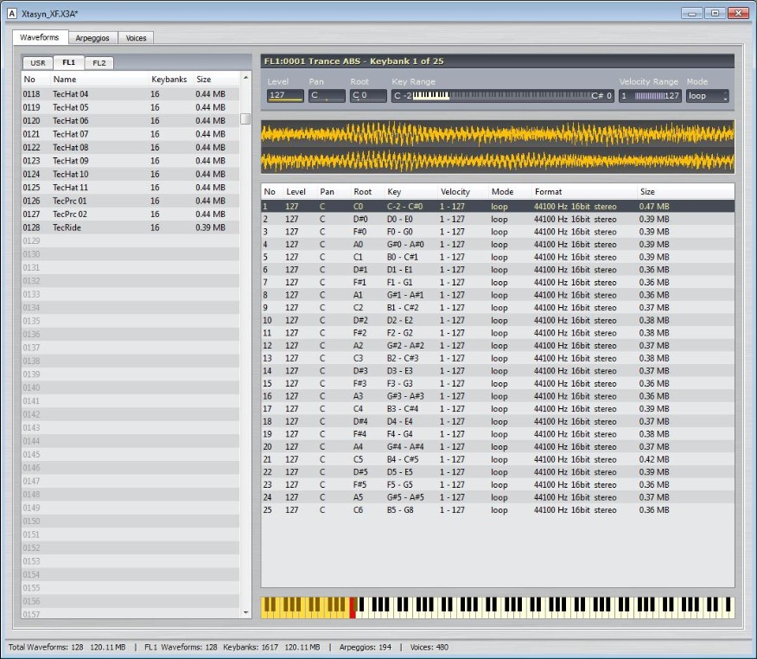Select the FL1 flash bank tab
The width and height of the screenshot is (757, 659).
68,62
